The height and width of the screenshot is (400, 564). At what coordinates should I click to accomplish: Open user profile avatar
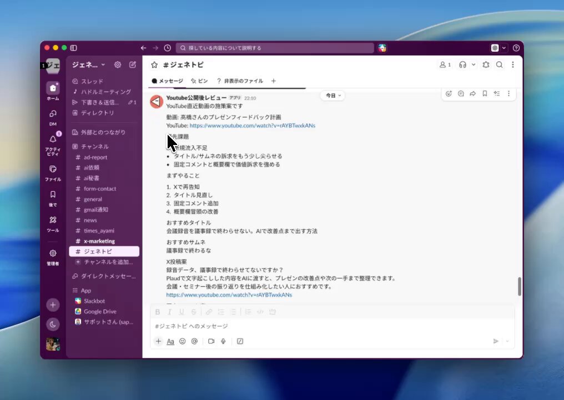click(x=53, y=344)
